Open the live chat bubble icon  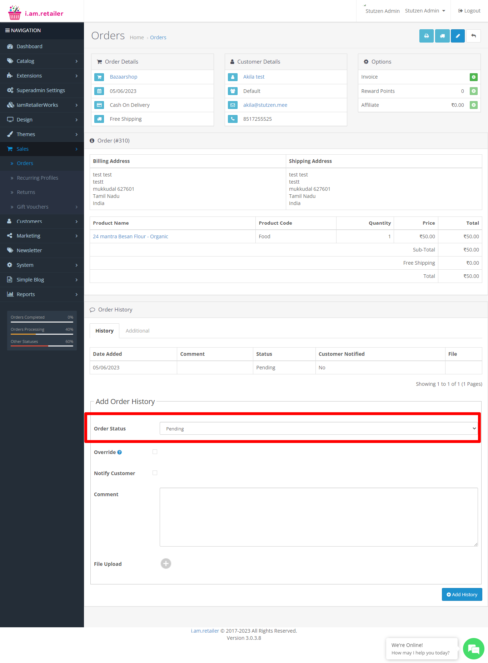point(473,649)
